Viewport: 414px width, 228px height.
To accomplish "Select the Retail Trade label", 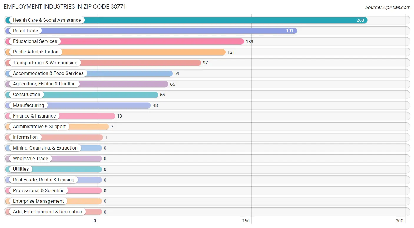I will pos(25,31).
